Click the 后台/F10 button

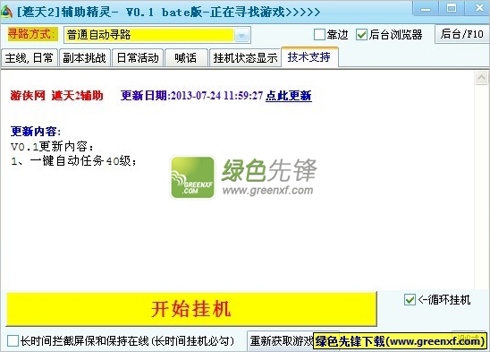[461, 34]
